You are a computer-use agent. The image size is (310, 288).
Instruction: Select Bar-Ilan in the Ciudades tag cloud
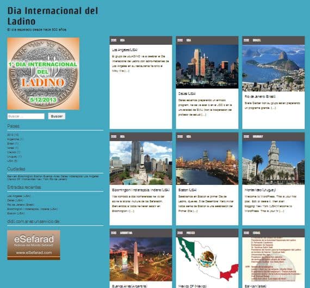pos(12,176)
